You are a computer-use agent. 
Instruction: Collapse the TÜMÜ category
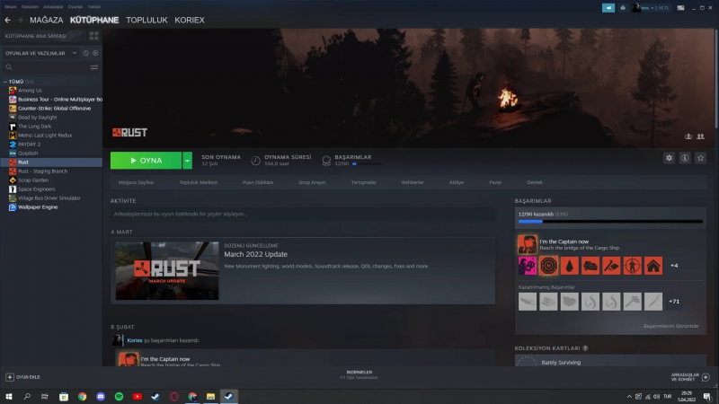tap(5, 82)
